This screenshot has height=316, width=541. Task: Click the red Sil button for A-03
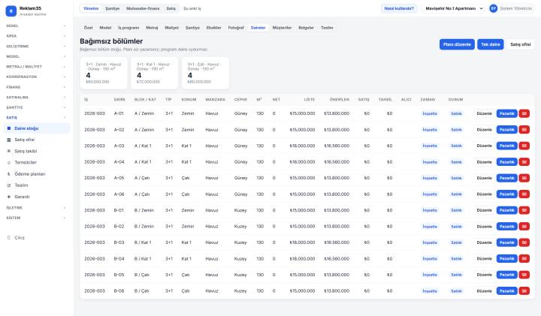pos(524,146)
